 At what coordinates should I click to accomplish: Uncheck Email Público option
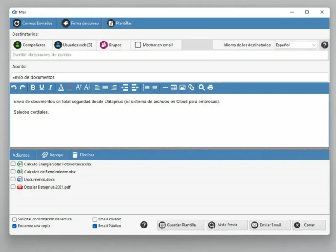pyautogui.click(x=95, y=226)
